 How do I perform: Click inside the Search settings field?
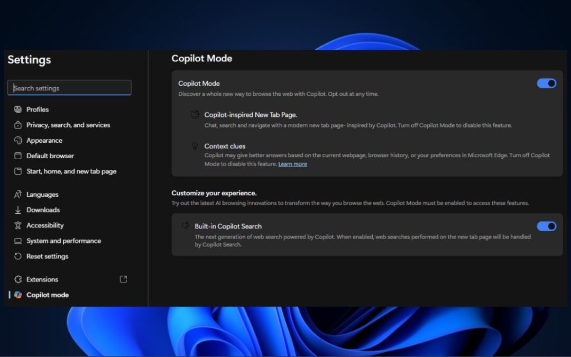click(69, 88)
